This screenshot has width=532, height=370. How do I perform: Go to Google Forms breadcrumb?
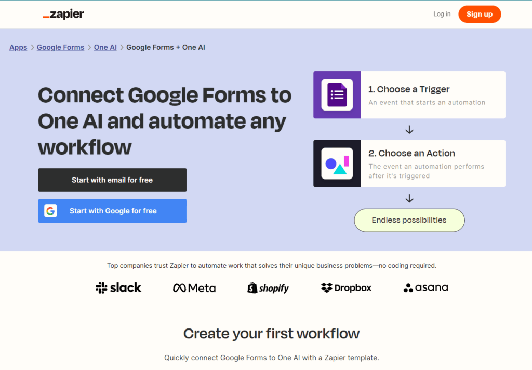click(60, 47)
